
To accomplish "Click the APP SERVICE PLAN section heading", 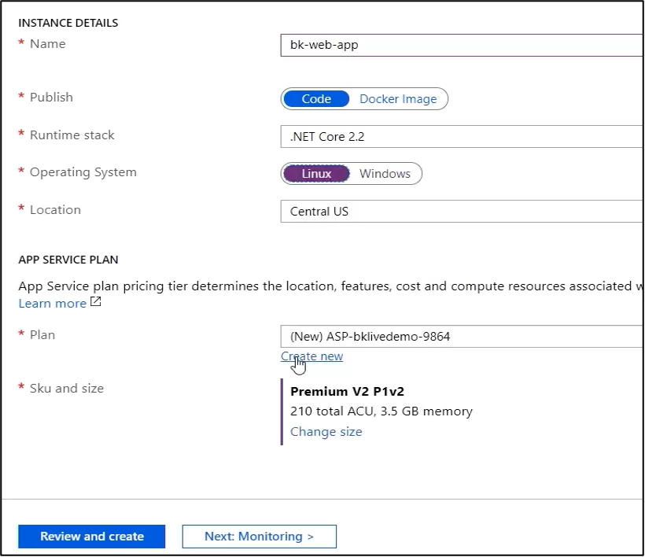I will point(68,260).
